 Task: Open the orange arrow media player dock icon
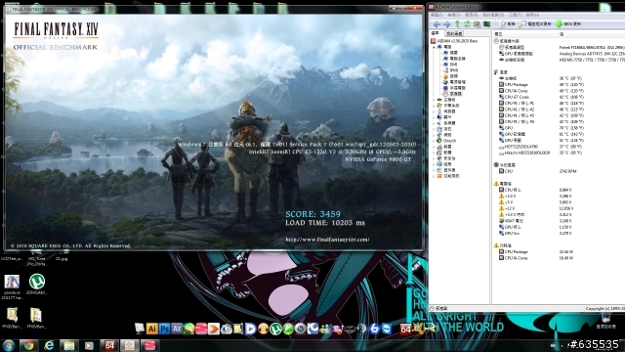(214, 329)
